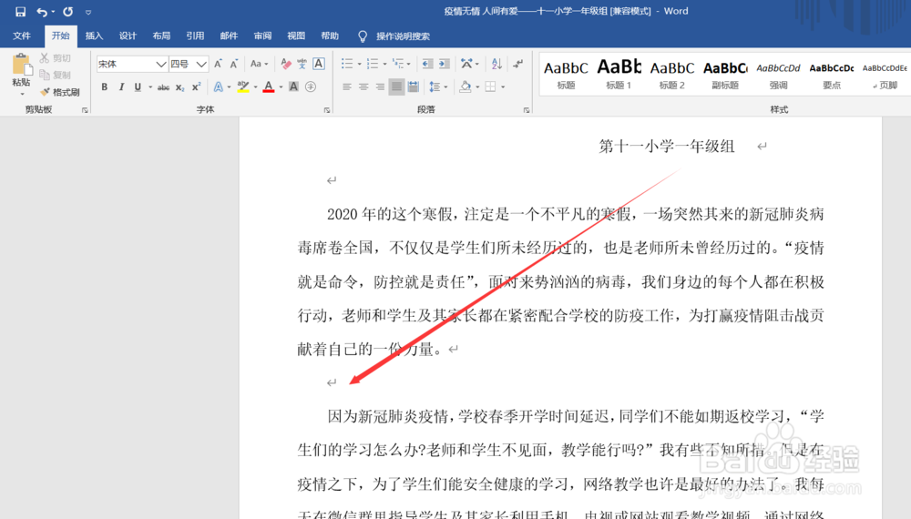Apply the 副标题 style

[x=725, y=74]
